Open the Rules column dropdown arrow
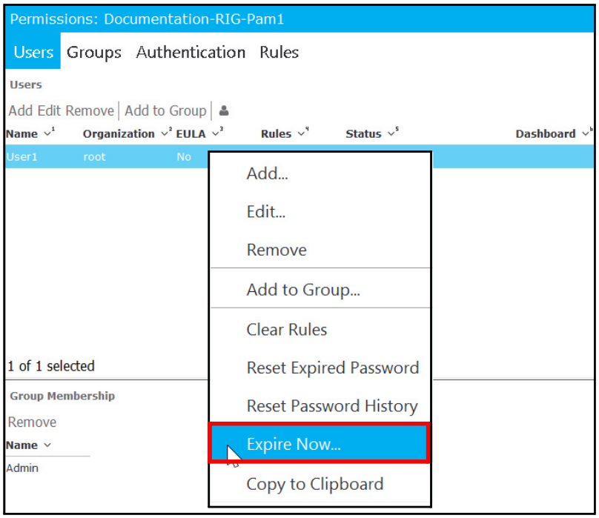This screenshot has height=518, width=599. [302, 133]
